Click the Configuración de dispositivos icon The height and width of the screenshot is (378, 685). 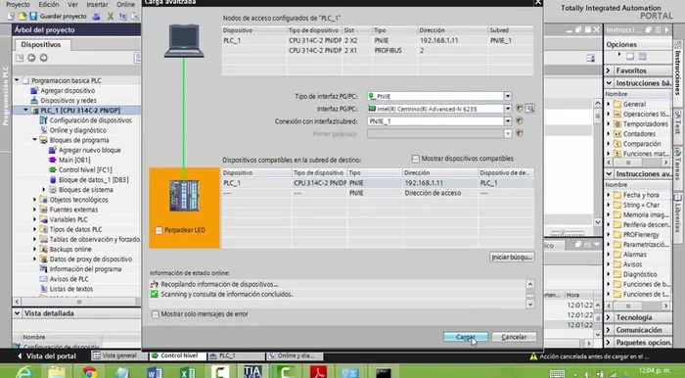coord(43,120)
